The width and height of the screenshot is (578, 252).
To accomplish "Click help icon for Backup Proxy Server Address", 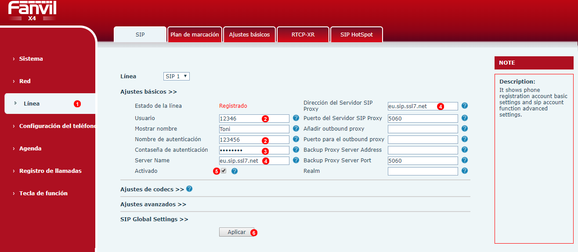I will [465, 150].
